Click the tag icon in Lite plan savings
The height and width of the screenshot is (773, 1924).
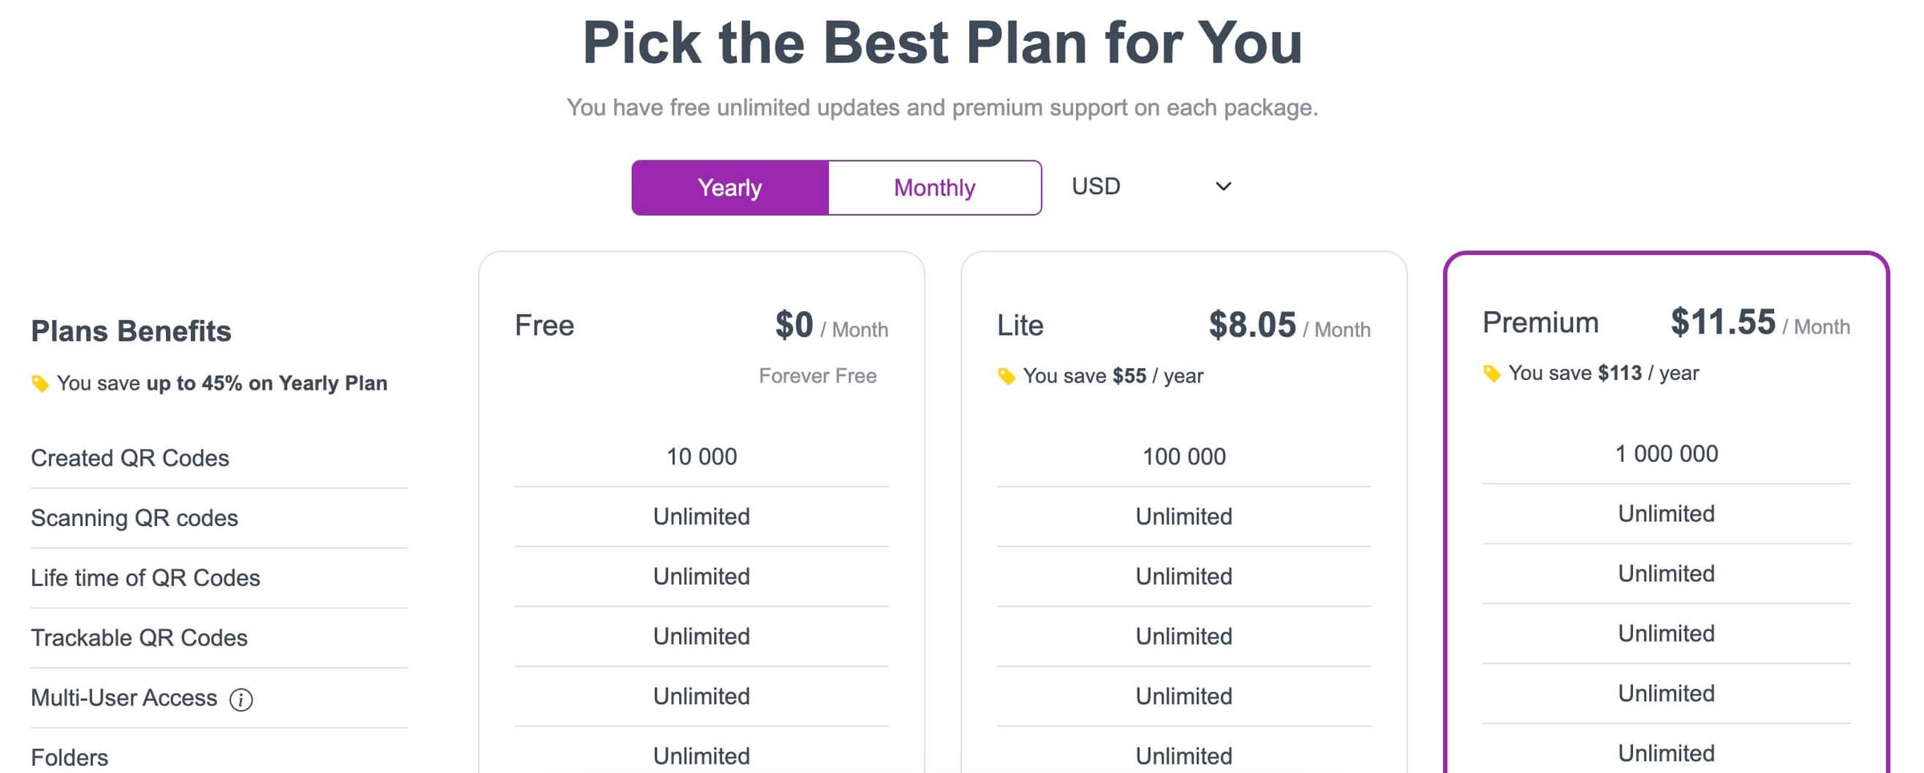pos(1006,376)
